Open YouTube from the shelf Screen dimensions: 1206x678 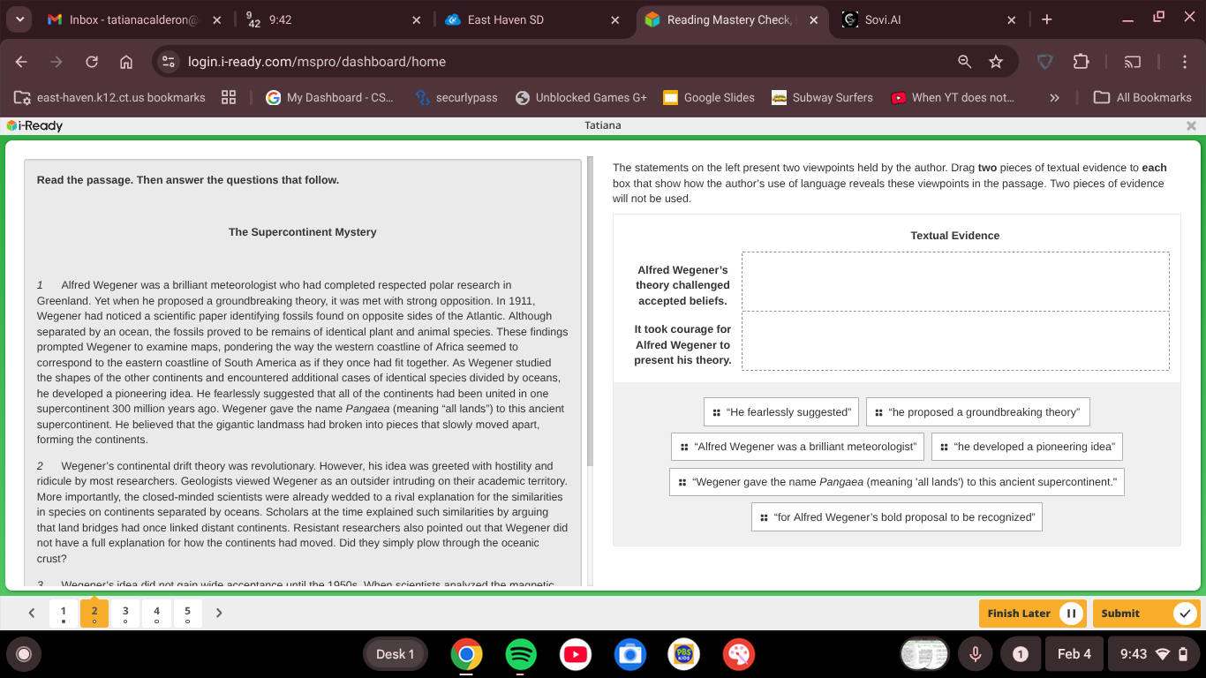click(576, 654)
